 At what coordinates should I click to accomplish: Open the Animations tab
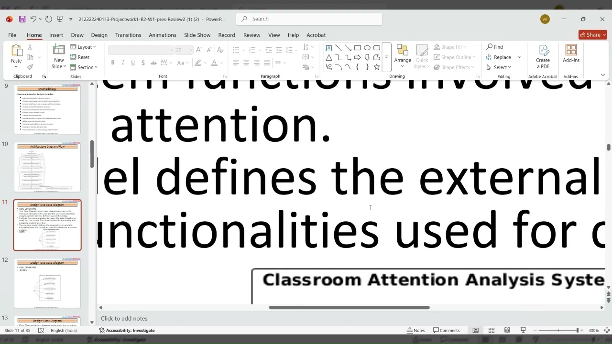[163, 35]
